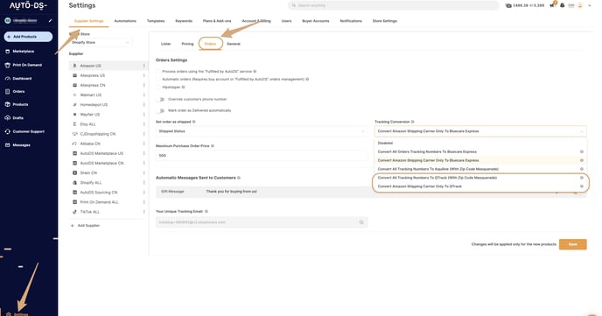Viewport: 602px width, 316px height.
Task: Open three-dot menu for Walmart US
Action: click(x=144, y=95)
